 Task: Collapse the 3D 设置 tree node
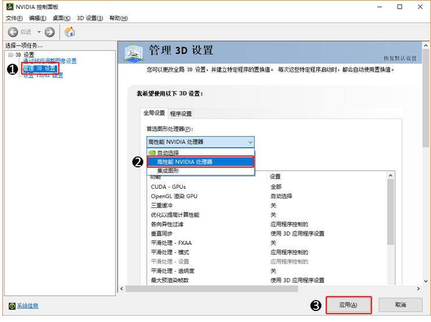coord(10,55)
